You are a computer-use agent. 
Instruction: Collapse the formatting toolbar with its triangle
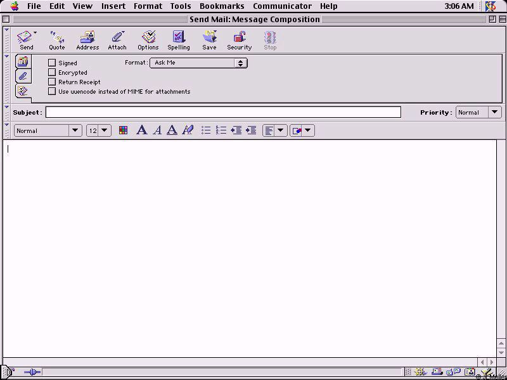tap(6, 124)
